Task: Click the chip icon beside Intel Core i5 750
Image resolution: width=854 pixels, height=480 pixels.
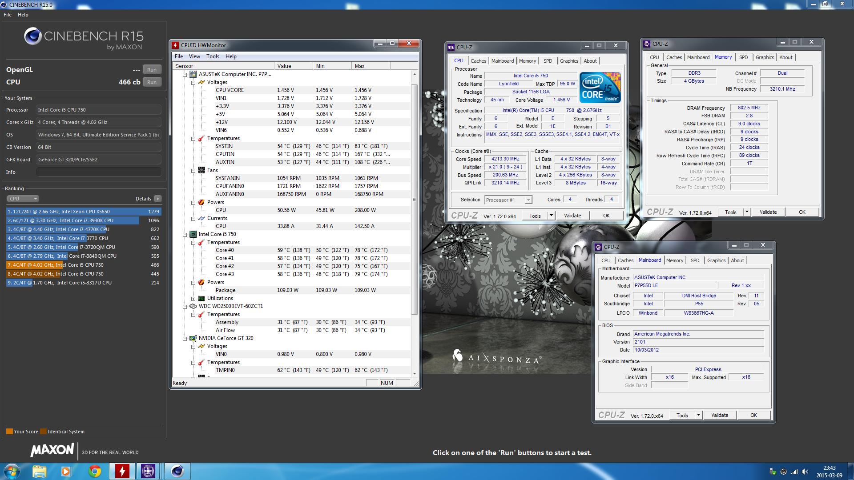Action: click(193, 234)
